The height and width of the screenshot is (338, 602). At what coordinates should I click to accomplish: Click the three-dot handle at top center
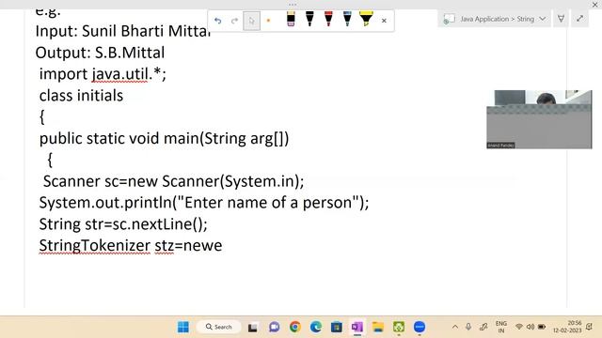pyautogui.click(x=293, y=5)
